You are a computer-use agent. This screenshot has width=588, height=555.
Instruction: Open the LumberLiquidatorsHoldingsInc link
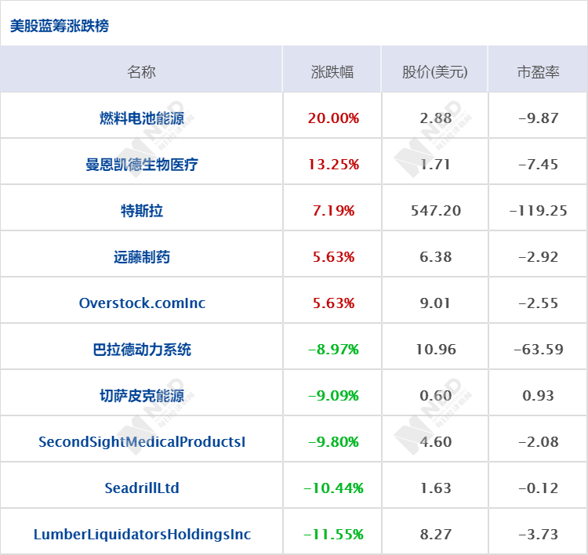click(x=142, y=535)
